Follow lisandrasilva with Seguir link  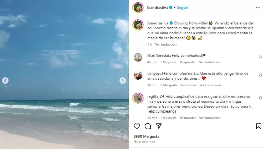[x=182, y=8]
